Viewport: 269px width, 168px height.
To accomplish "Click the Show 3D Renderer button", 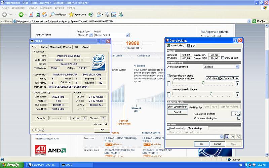I will [177, 107].
